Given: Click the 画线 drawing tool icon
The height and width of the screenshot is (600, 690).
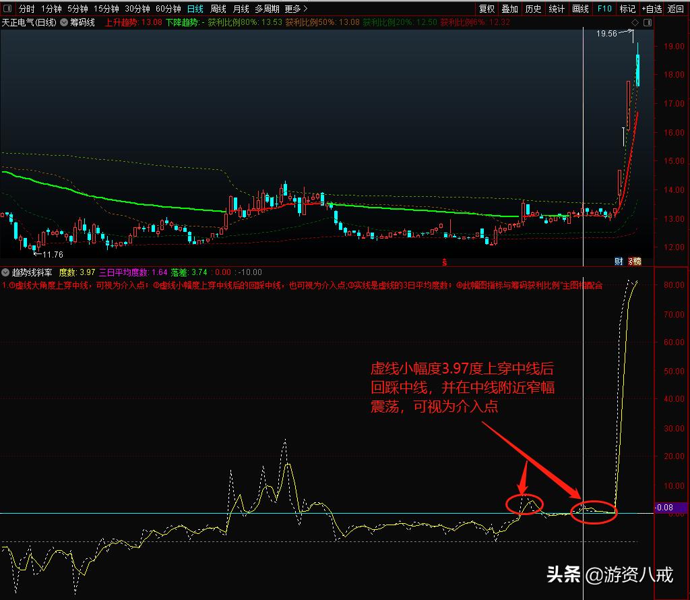Looking at the screenshot, I should [x=580, y=9].
